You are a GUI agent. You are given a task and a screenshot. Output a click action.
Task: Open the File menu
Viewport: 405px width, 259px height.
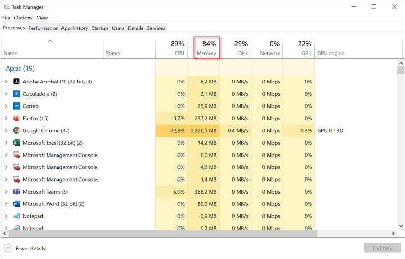[x=6, y=18]
